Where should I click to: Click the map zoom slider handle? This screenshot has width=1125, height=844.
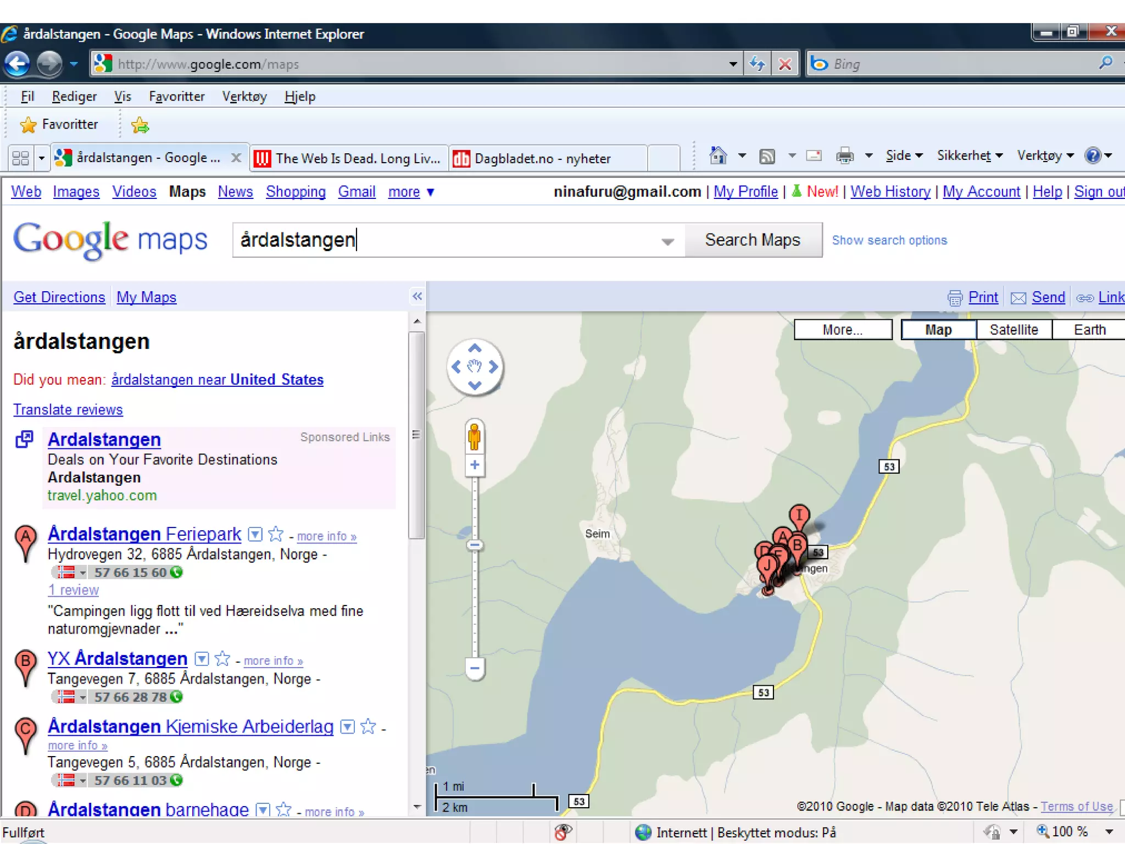tap(475, 545)
